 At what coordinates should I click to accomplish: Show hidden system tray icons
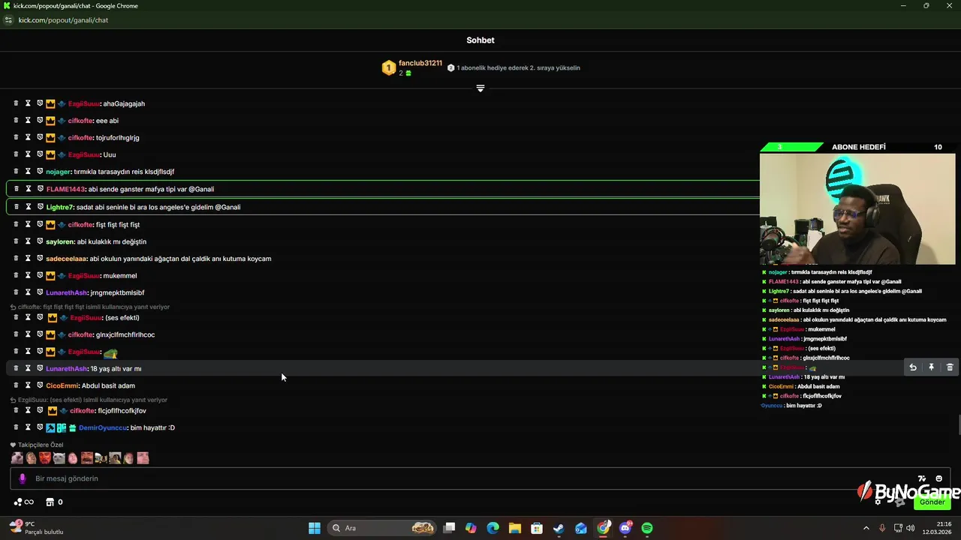866,528
